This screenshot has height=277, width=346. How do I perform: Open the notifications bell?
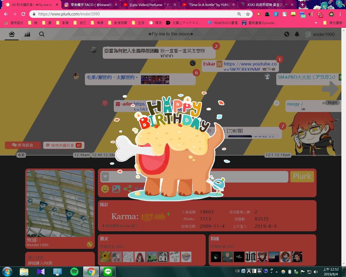297,34
